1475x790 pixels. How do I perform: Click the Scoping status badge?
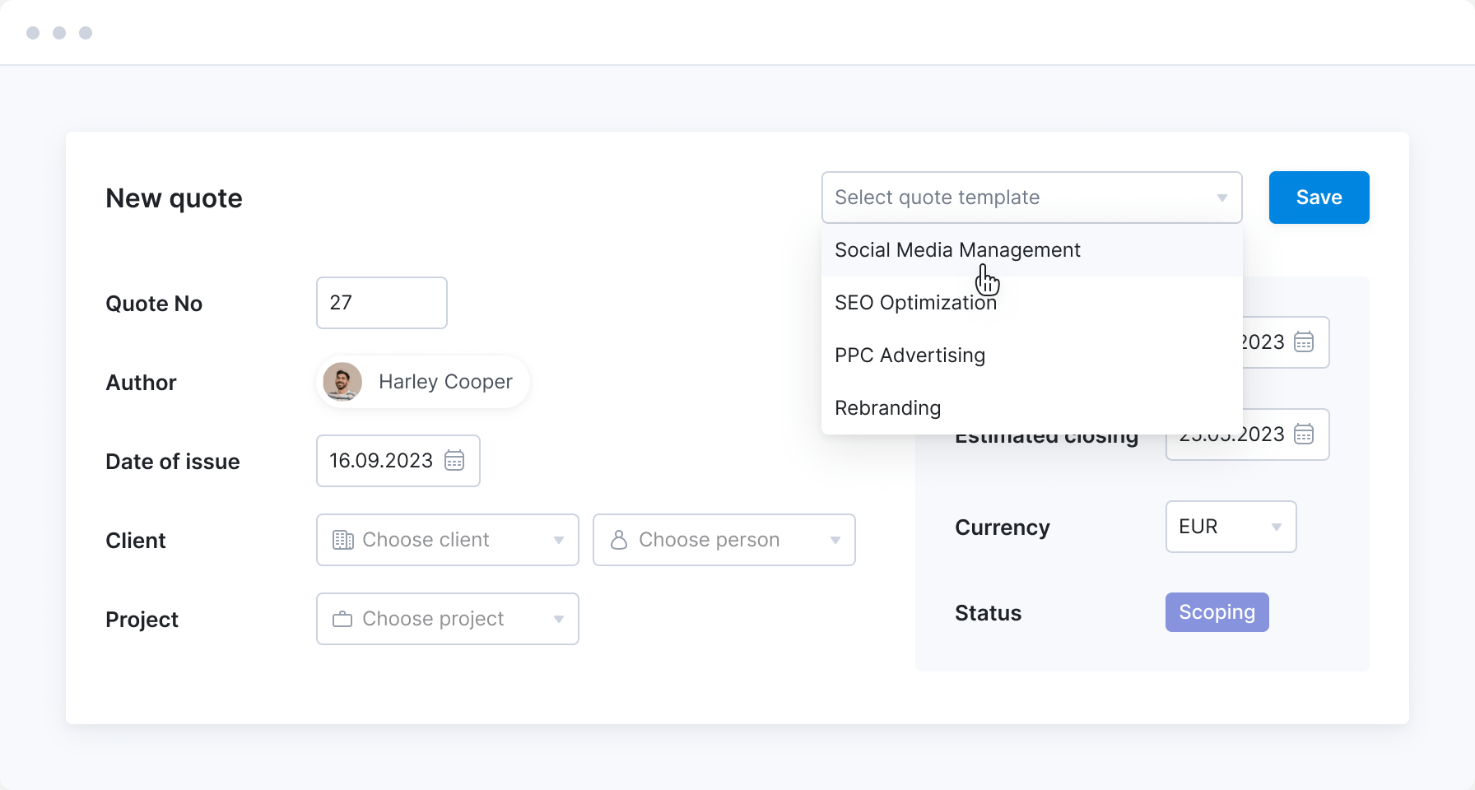click(1217, 612)
